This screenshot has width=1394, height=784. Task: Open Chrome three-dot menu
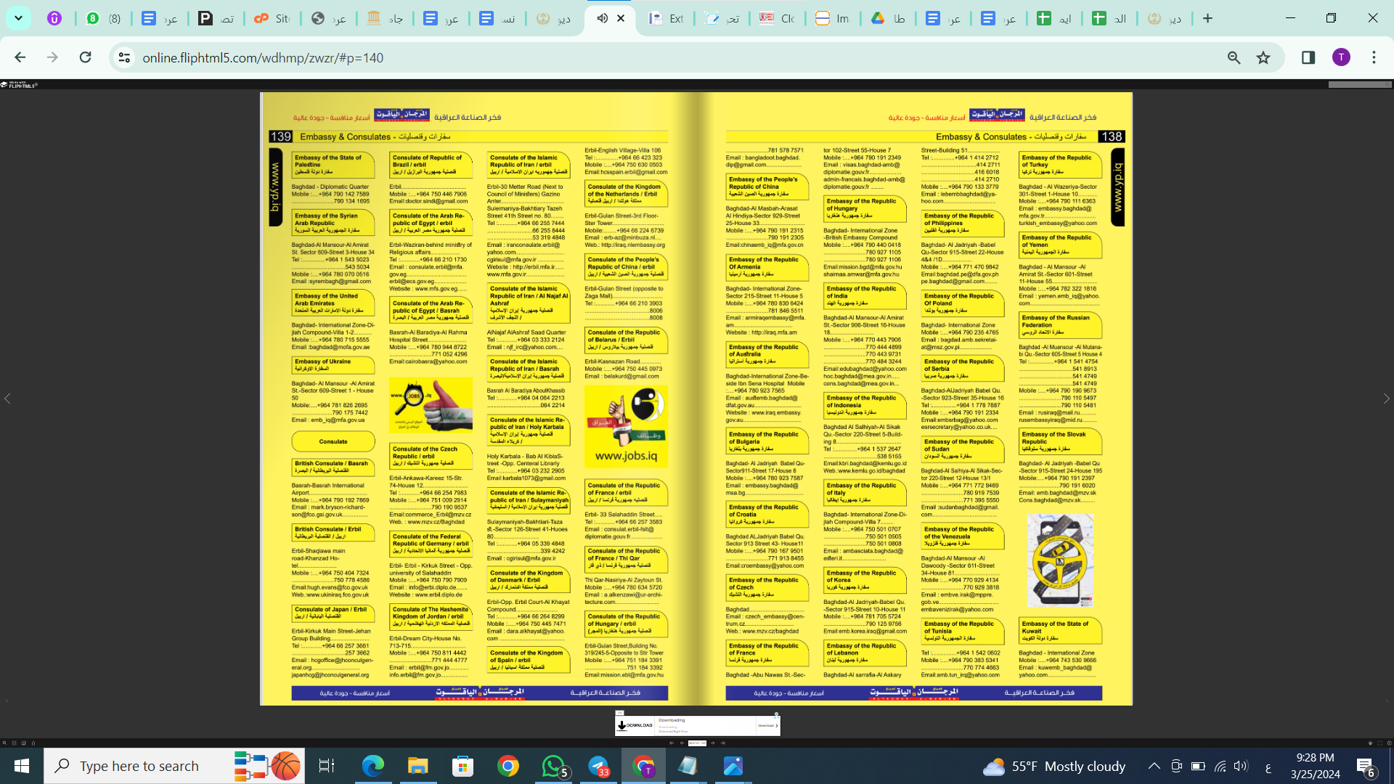tap(1374, 57)
